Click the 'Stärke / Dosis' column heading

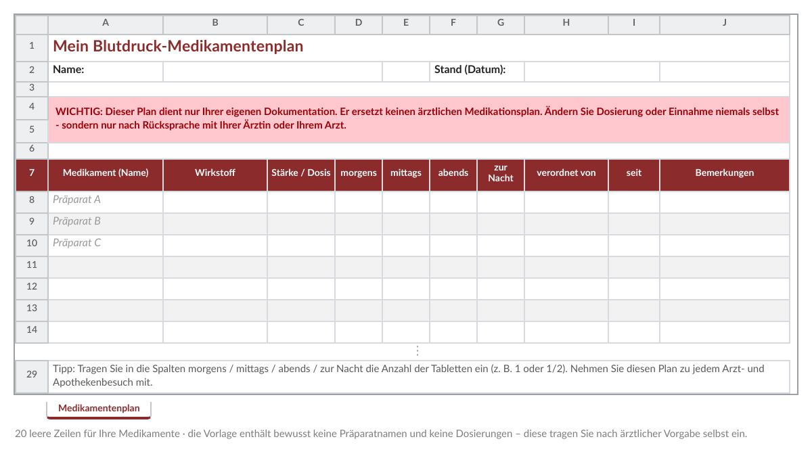click(x=301, y=174)
